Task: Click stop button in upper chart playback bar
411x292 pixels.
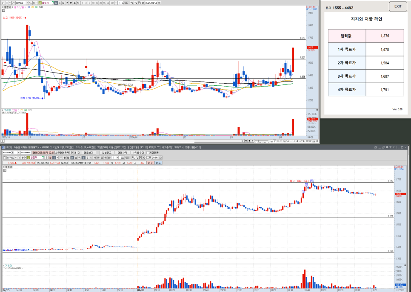Action: coord(249,141)
